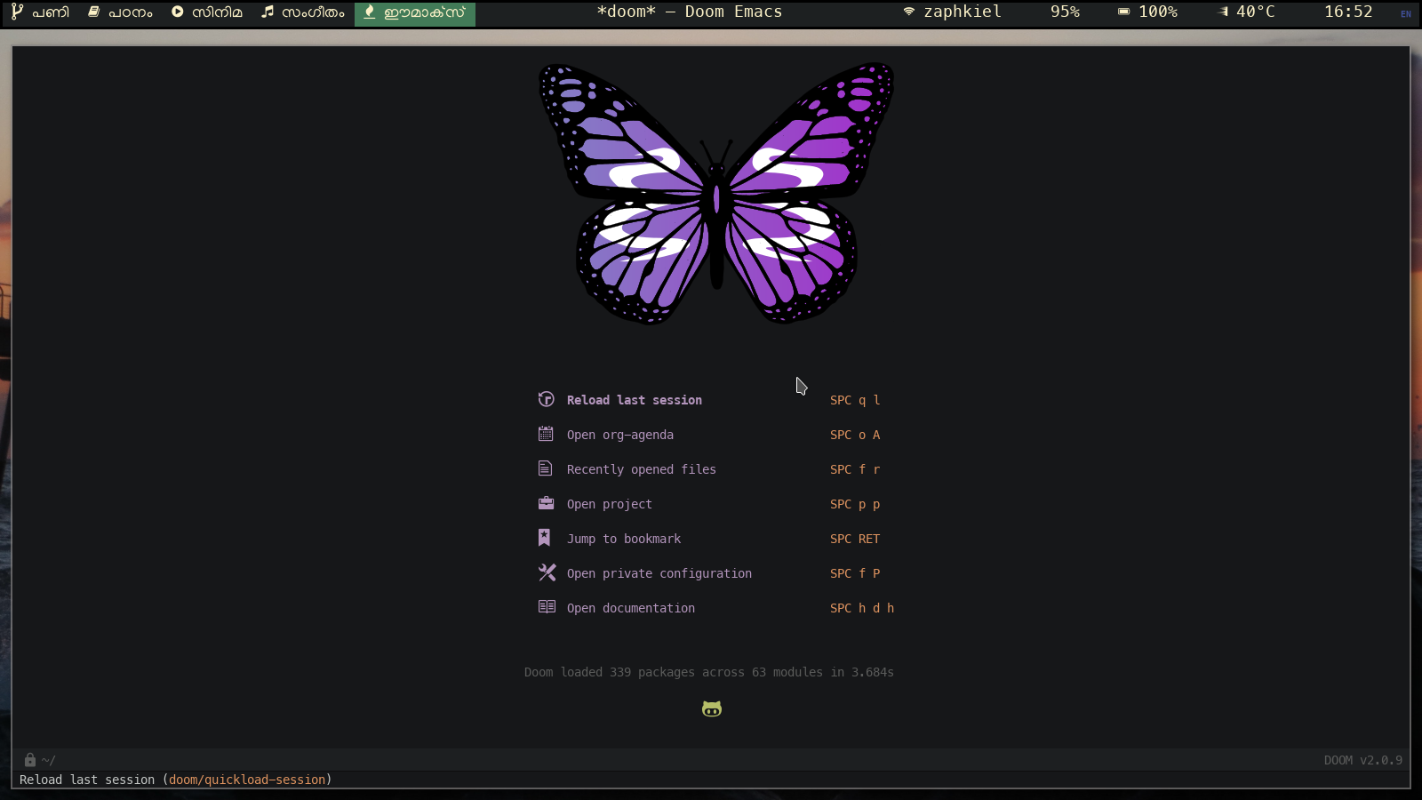The height and width of the screenshot is (800, 1422).
Task: Click the temperature icon beside 40°C
Action: 1224,12
